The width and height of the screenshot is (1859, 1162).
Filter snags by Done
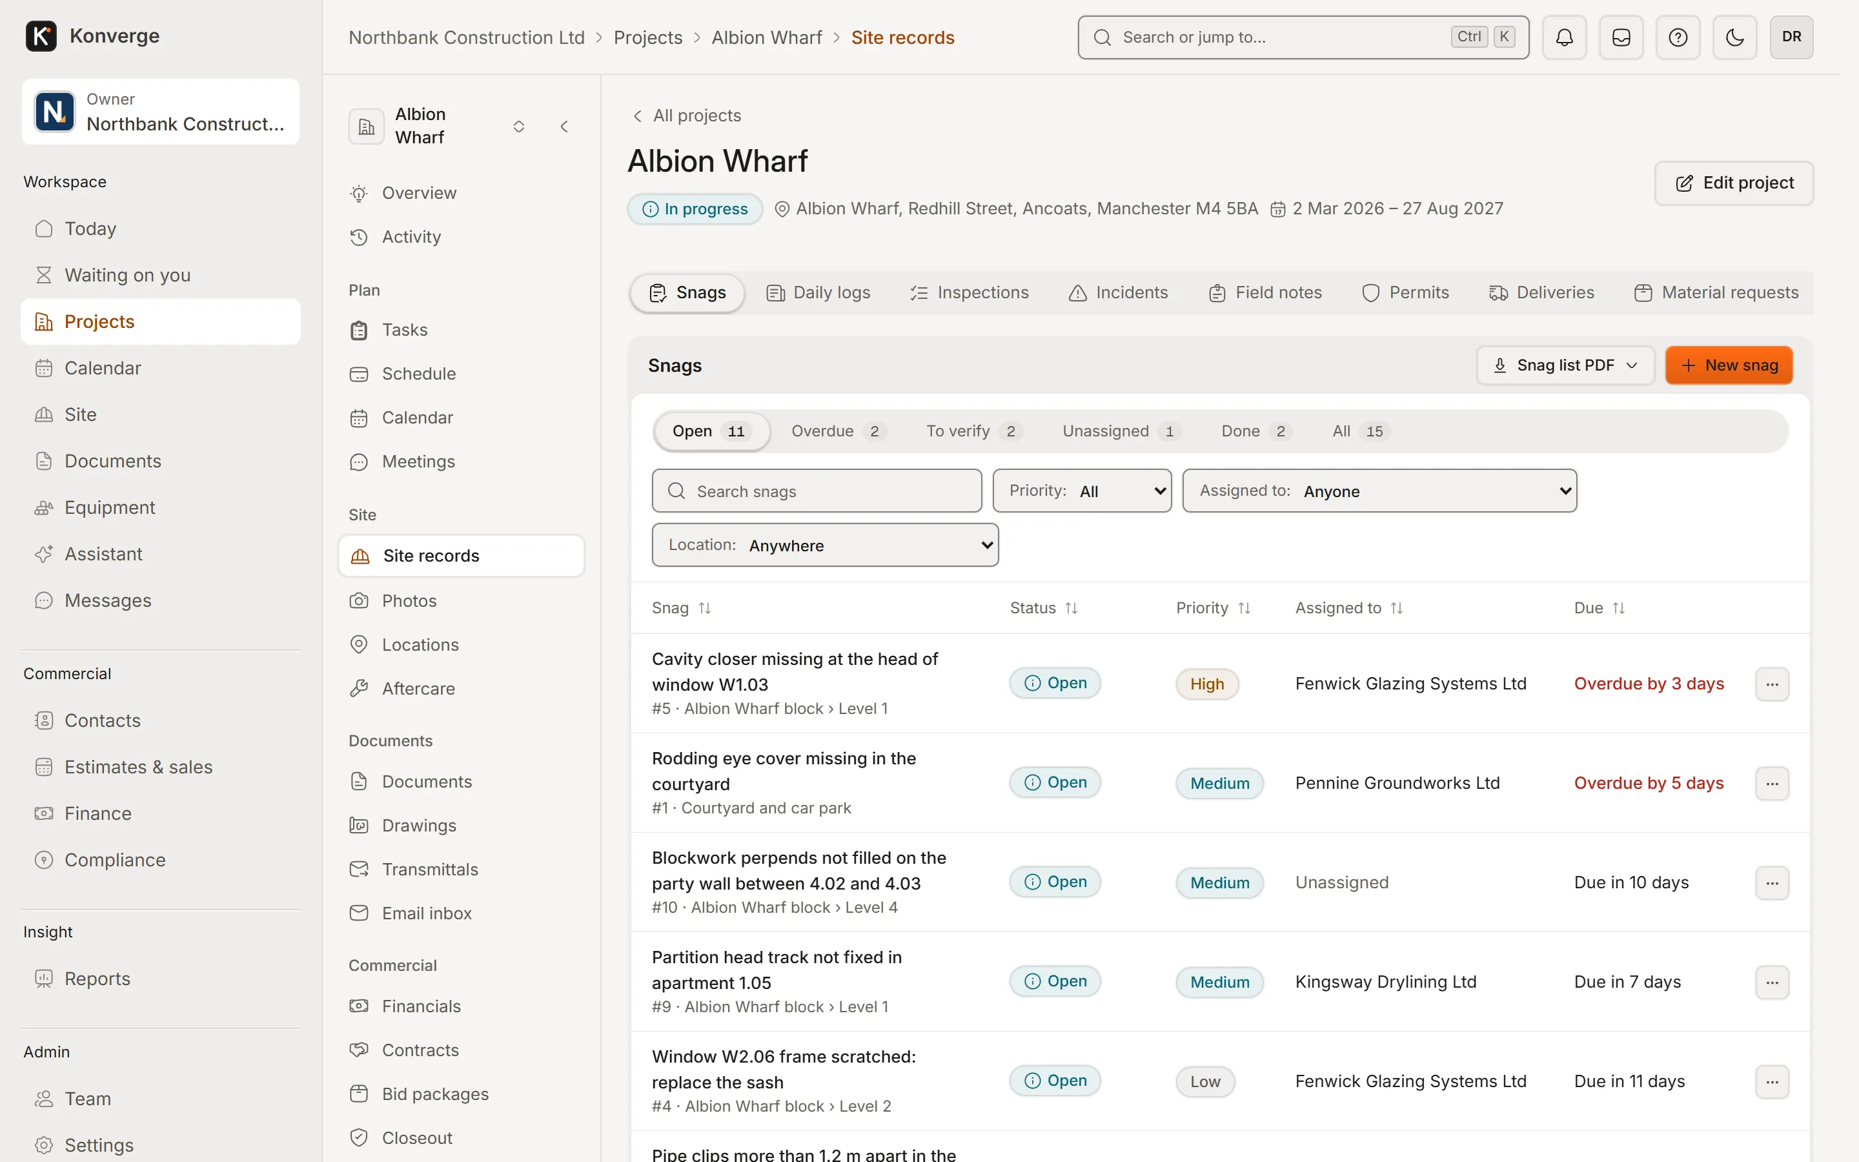(x=1256, y=431)
